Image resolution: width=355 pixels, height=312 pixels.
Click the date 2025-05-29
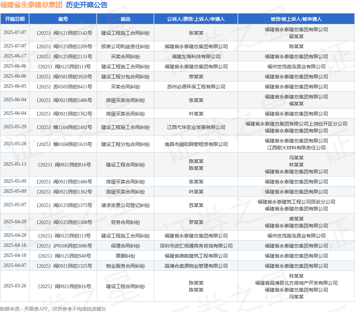tap(15, 127)
